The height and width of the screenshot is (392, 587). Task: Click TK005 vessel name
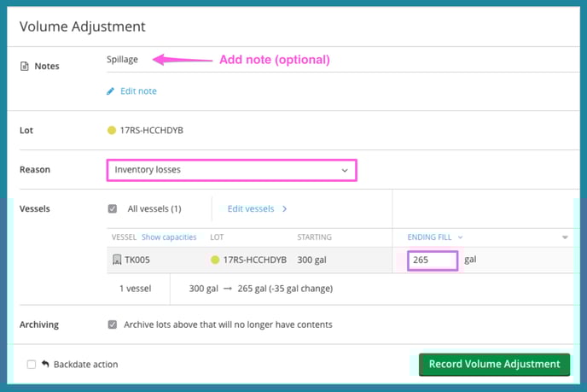tap(137, 260)
